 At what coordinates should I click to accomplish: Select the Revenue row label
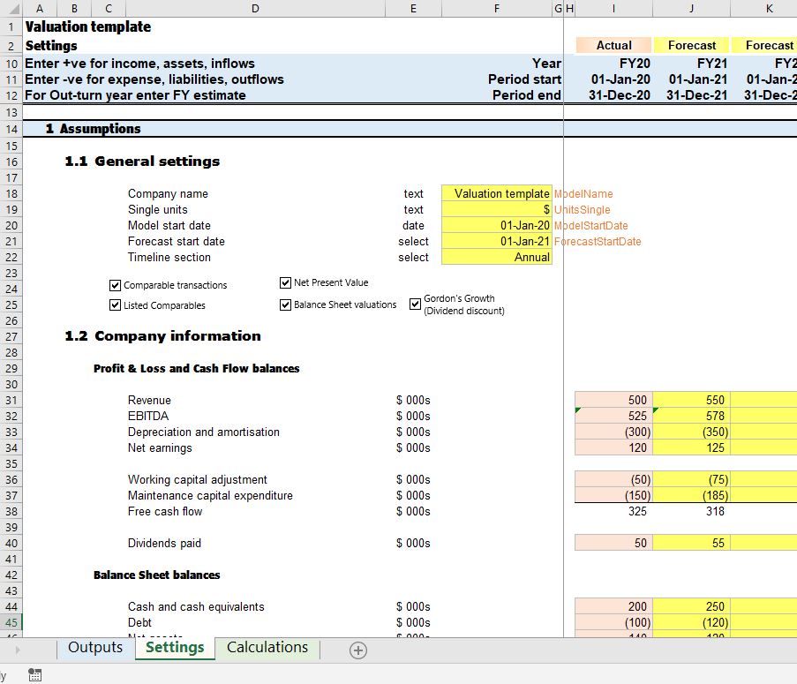coord(149,400)
